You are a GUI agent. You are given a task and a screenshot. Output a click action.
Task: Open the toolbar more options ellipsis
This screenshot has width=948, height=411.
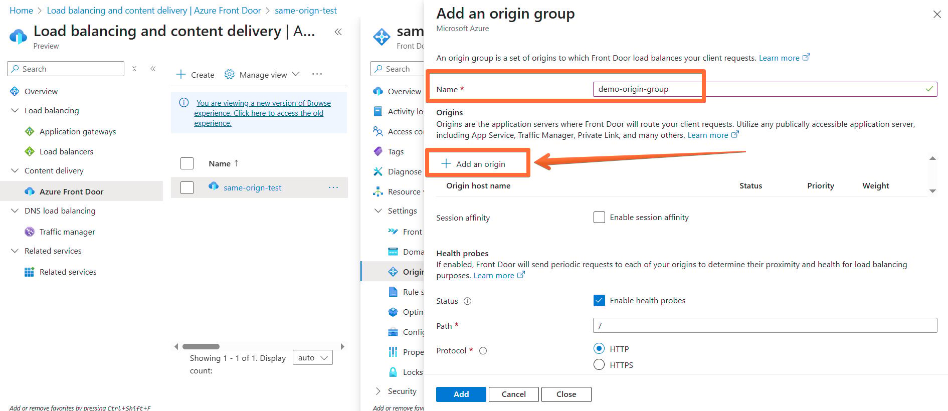[317, 74]
